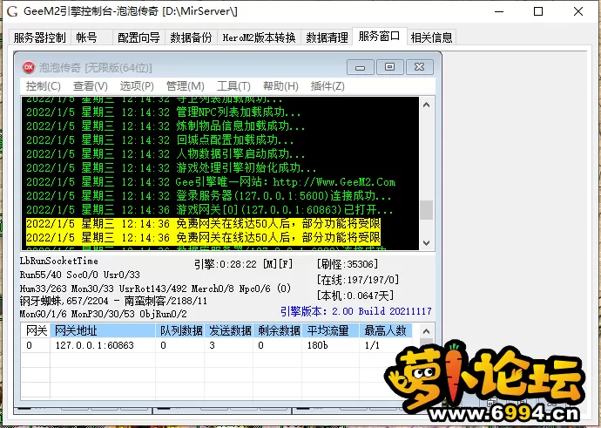The image size is (601, 428).
Task: Select the 数据清理 tab
Action: click(x=327, y=37)
